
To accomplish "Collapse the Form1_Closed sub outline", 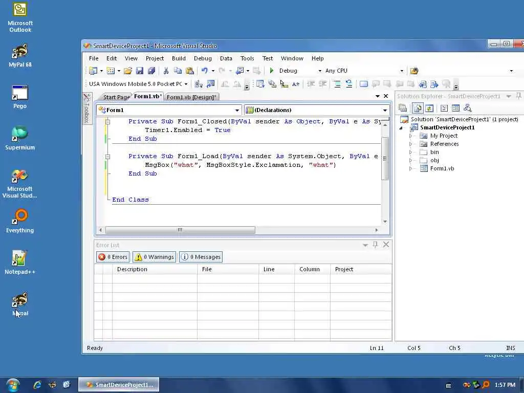I will tap(107, 122).
